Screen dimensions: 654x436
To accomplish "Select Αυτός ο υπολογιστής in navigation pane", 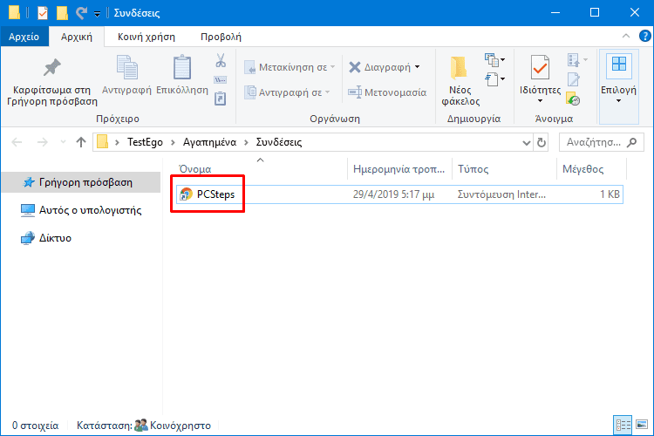I will (x=81, y=210).
